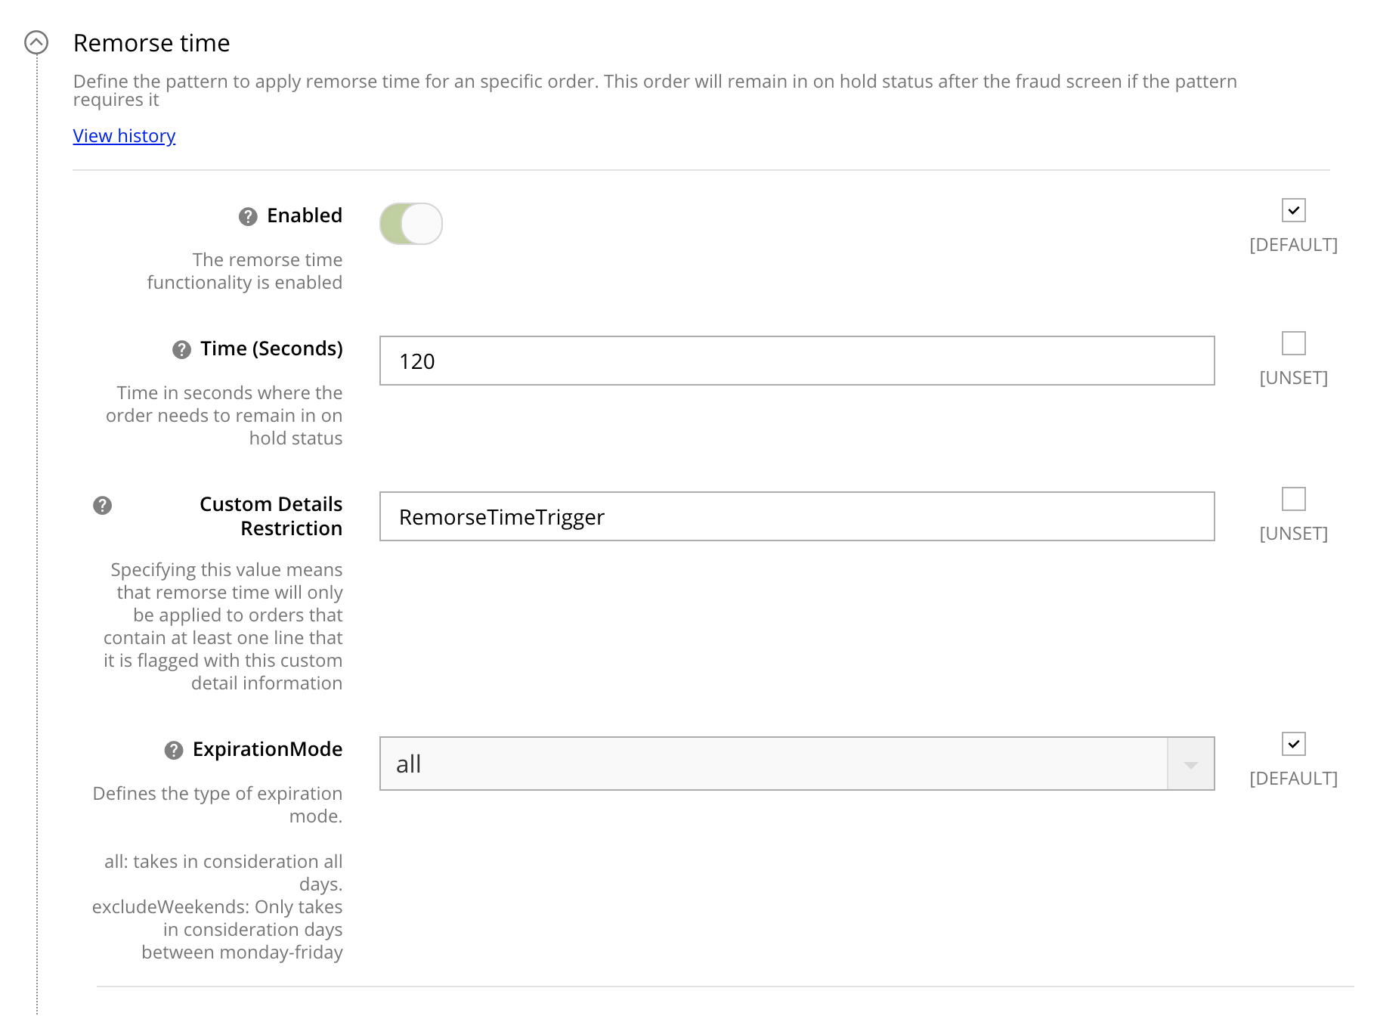Click the Enabled field label
This screenshot has width=1374, height=1016.
pos(305,215)
